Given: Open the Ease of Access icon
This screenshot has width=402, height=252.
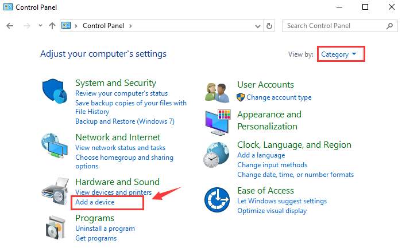Looking at the screenshot, I should coord(217,200).
